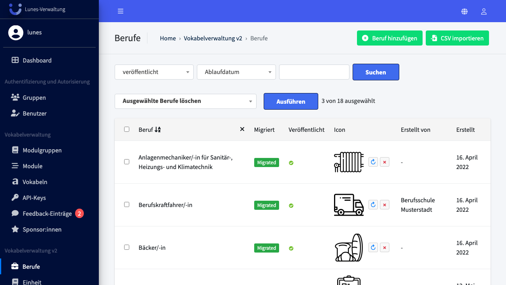506x285 pixels.
Task: Click the Beruf hinzufügen button
Action: [390, 38]
